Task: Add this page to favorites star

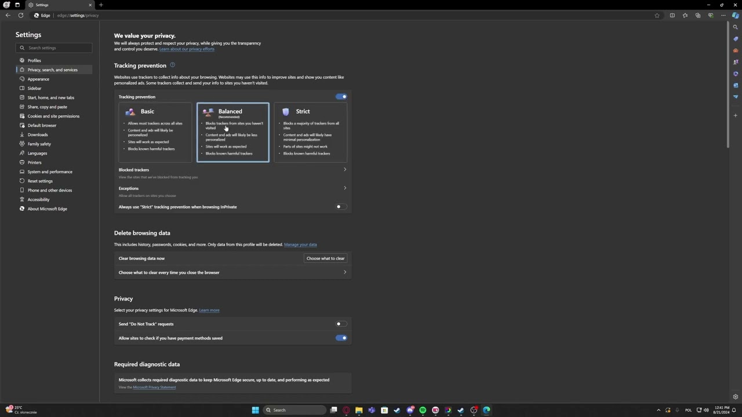Action: point(657,15)
